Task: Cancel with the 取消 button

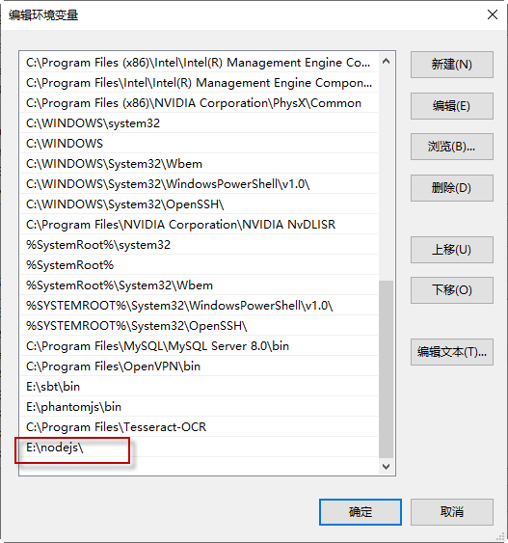Action: [451, 512]
